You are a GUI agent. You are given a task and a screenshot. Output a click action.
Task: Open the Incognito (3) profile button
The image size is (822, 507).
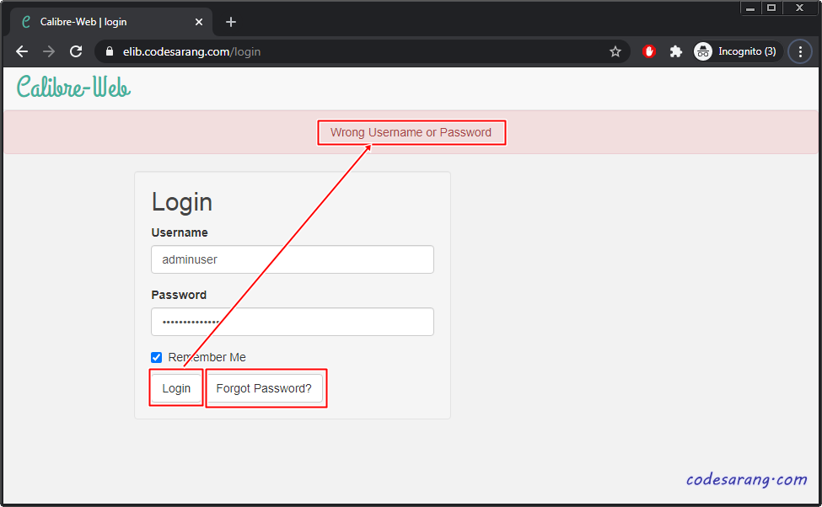[737, 51]
